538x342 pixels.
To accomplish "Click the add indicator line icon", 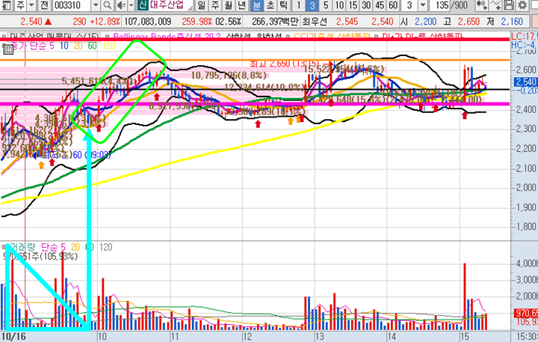I will coord(495,5).
